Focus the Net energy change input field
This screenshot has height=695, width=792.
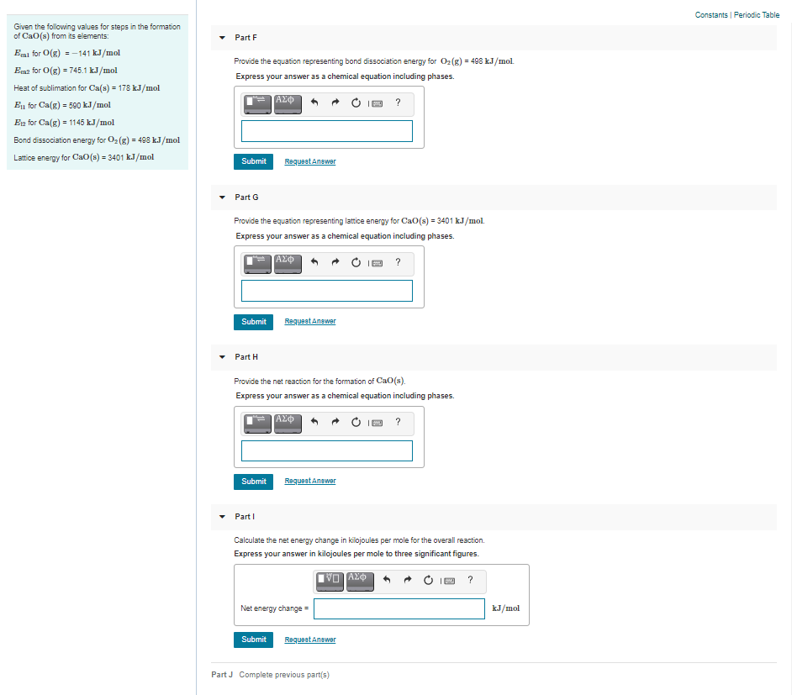pyautogui.click(x=399, y=608)
